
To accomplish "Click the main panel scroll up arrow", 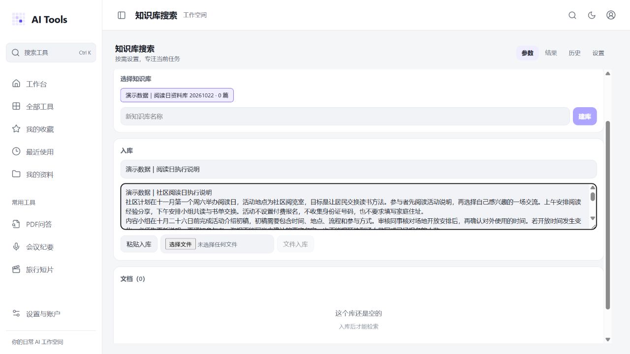I will click(x=608, y=74).
